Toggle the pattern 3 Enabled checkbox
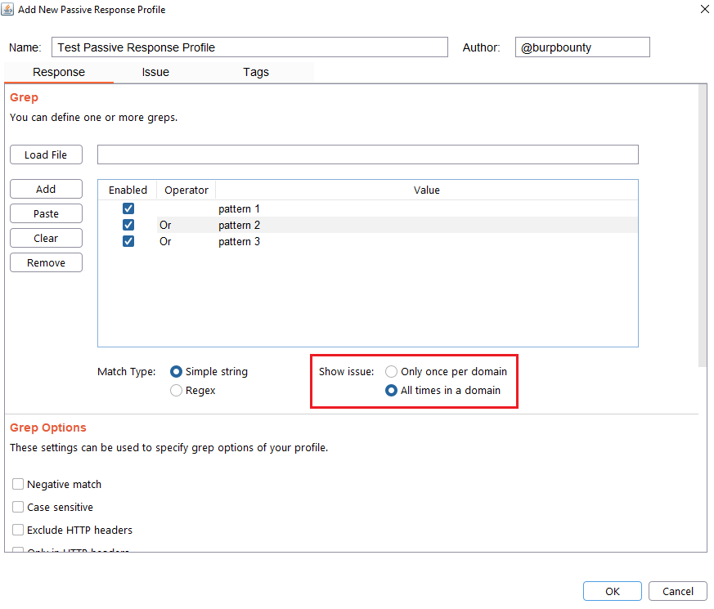This screenshot has height=609, width=714. 128,241
